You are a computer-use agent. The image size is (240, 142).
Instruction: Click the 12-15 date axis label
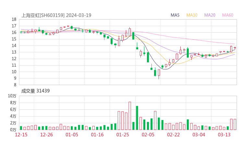click(x=21, y=135)
